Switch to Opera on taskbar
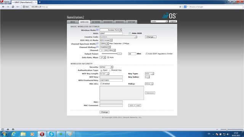This screenshot has height=137, width=244. pyautogui.click(x=42, y=134)
